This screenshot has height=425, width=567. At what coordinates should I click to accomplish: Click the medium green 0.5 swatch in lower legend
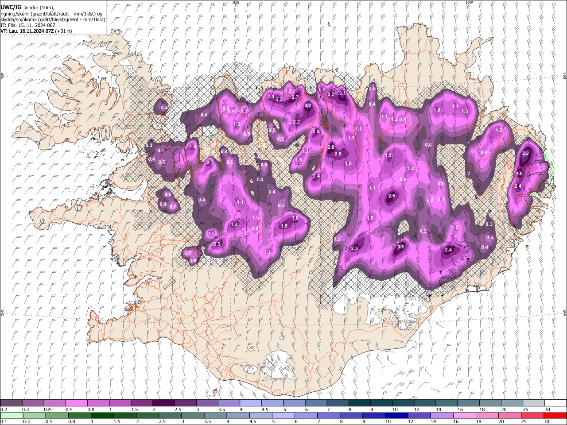click(57, 415)
